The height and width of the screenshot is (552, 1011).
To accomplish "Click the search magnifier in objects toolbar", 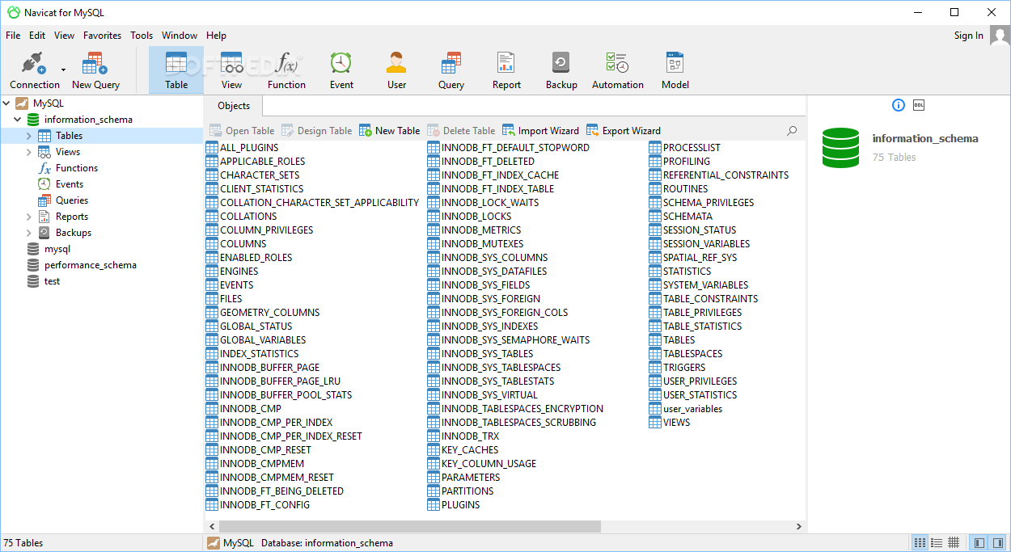I will 792,130.
